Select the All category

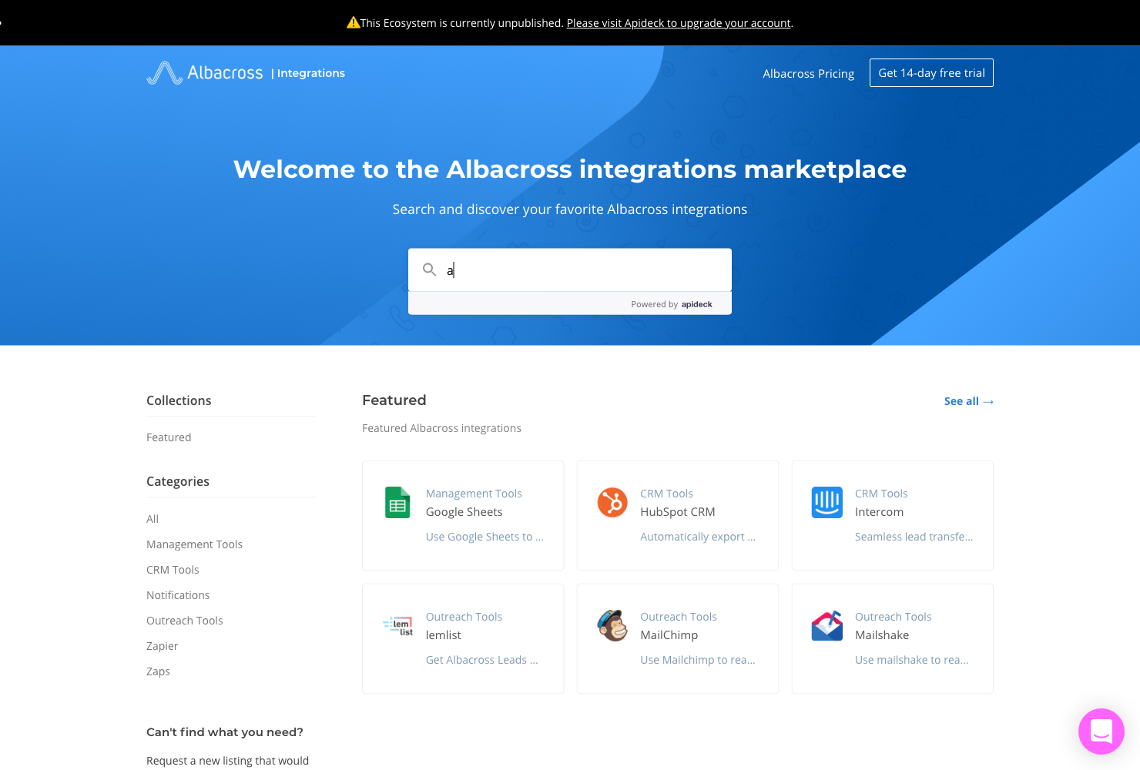(153, 519)
